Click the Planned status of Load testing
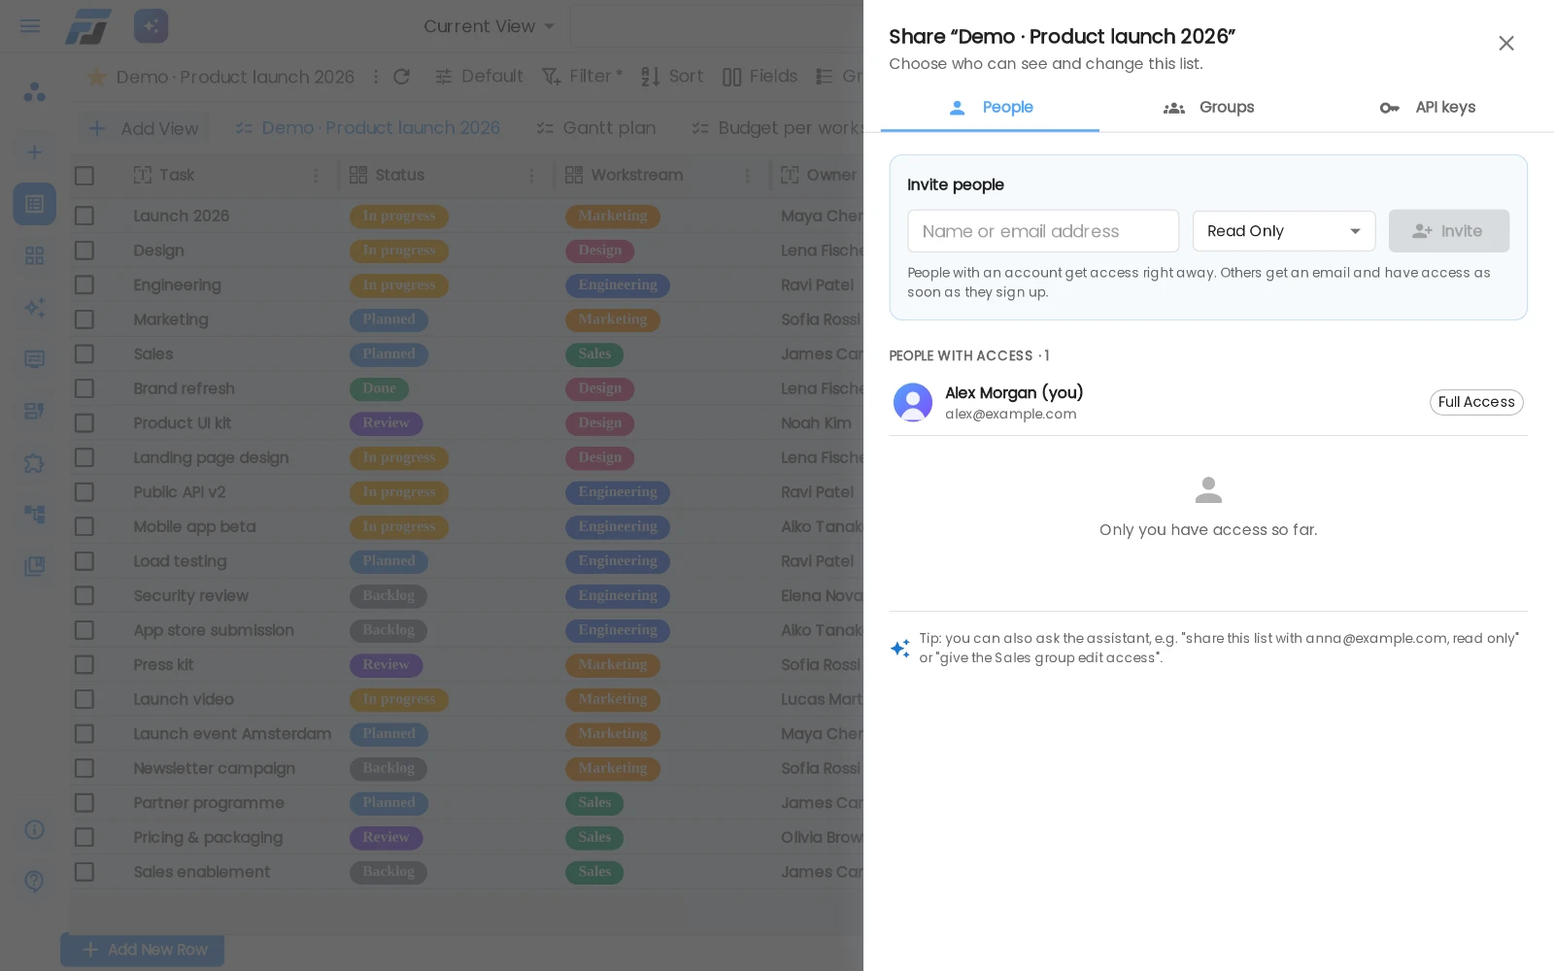The image size is (1554, 971). (388, 561)
